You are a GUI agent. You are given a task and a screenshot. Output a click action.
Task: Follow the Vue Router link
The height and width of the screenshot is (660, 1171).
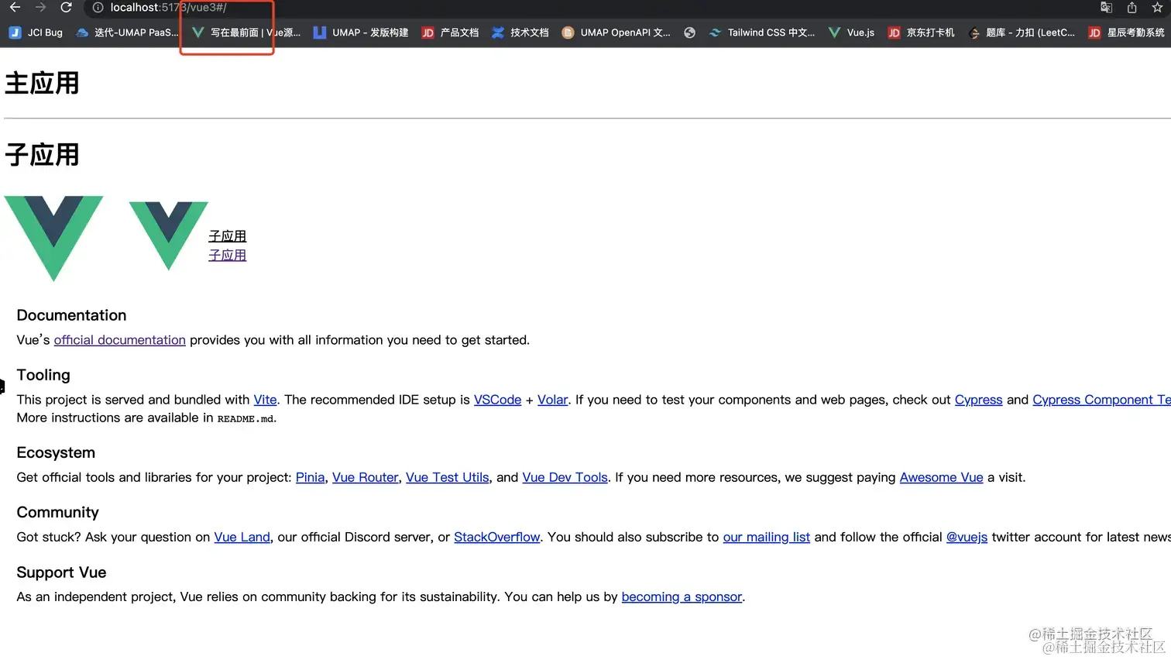coord(365,477)
